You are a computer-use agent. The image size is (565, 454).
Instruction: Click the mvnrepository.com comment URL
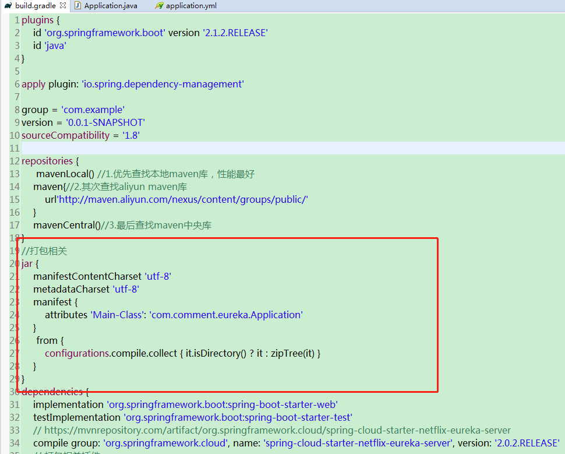point(277,430)
